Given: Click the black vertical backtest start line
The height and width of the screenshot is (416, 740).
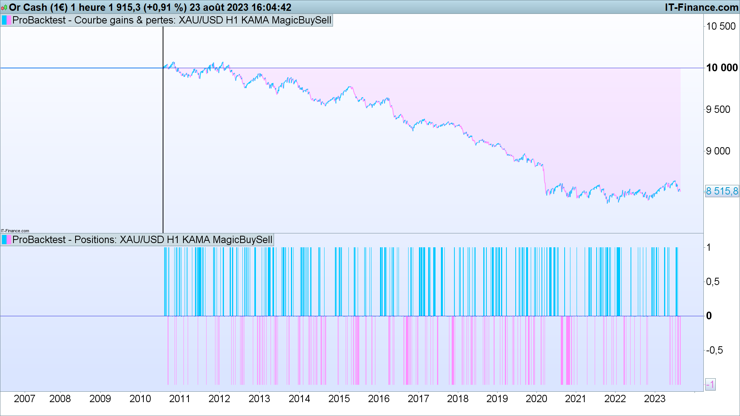Looking at the screenshot, I should 163,154.
